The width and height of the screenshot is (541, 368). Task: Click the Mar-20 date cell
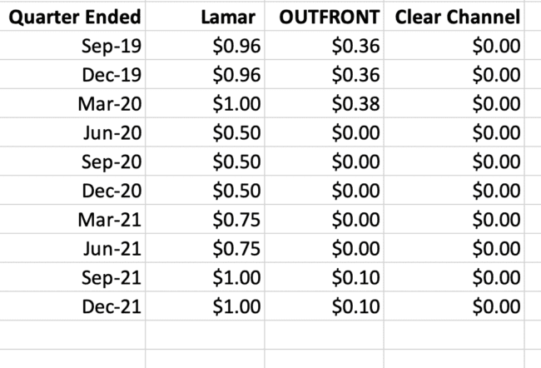pos(112,103)
